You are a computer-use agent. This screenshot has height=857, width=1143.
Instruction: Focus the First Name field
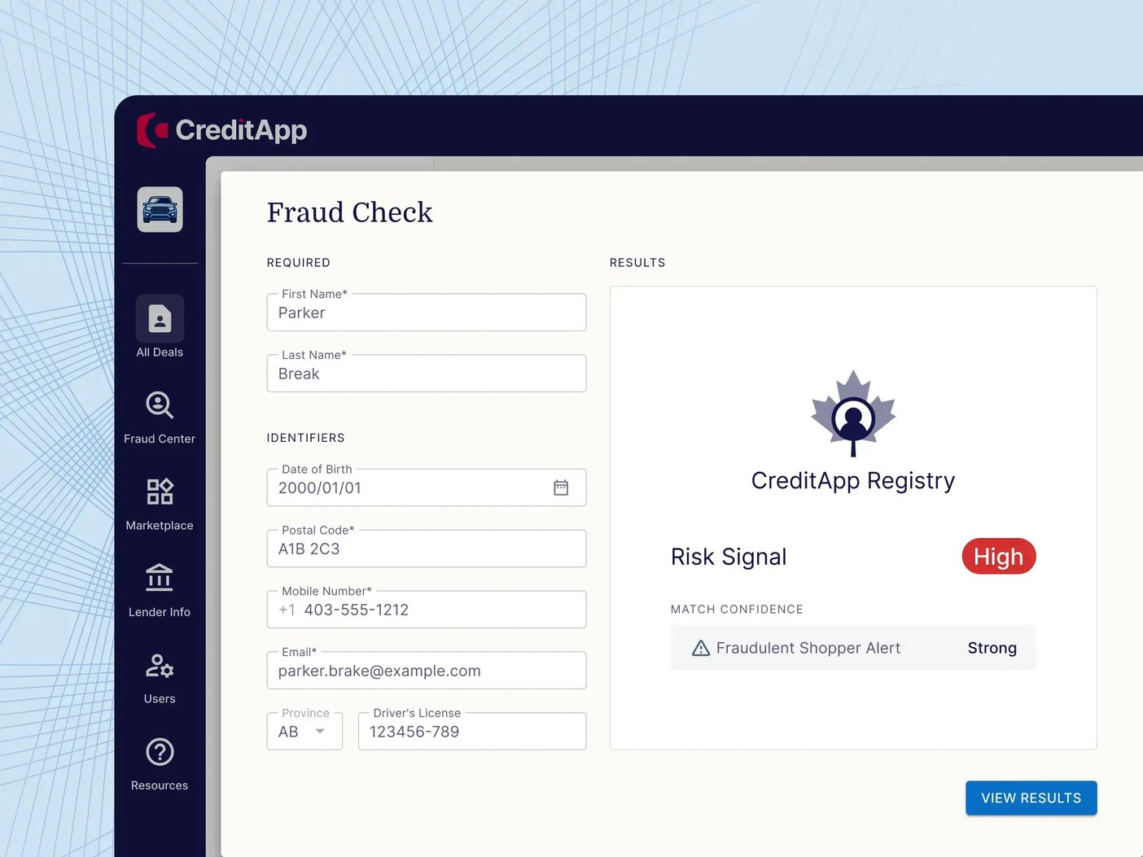(x=427, y=313)
